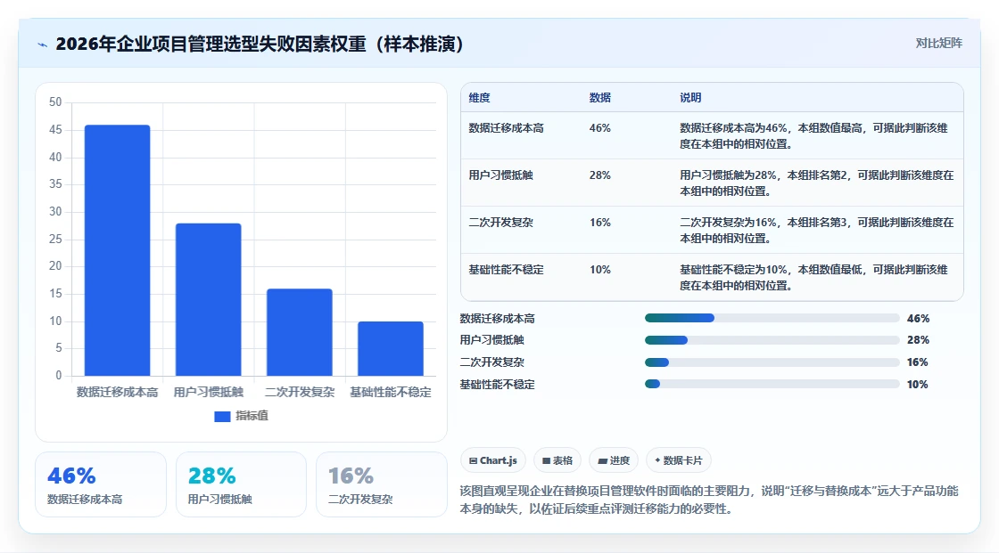Click the 16% value in the table
Viewport: 999px width, 553px height.
[x=599, y=222]
